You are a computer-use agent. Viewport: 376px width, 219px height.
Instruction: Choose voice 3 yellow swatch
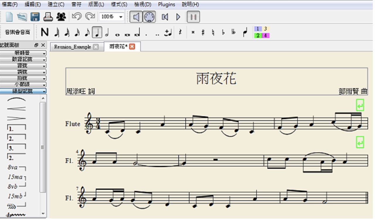click(266, 29)
